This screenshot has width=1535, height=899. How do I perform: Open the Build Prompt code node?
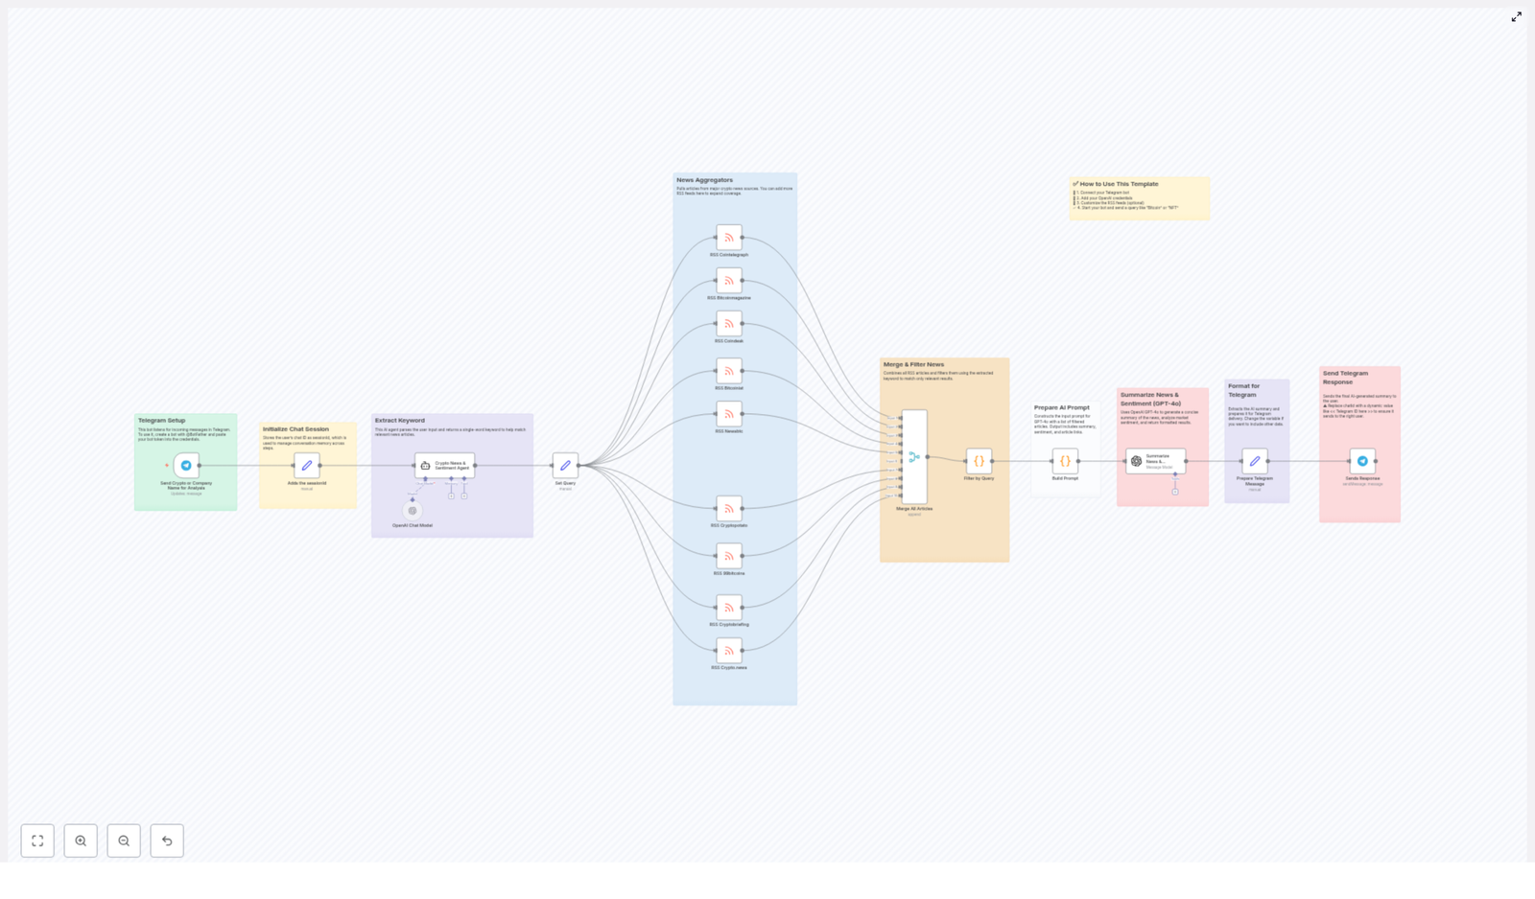(x=1065, y=461)
